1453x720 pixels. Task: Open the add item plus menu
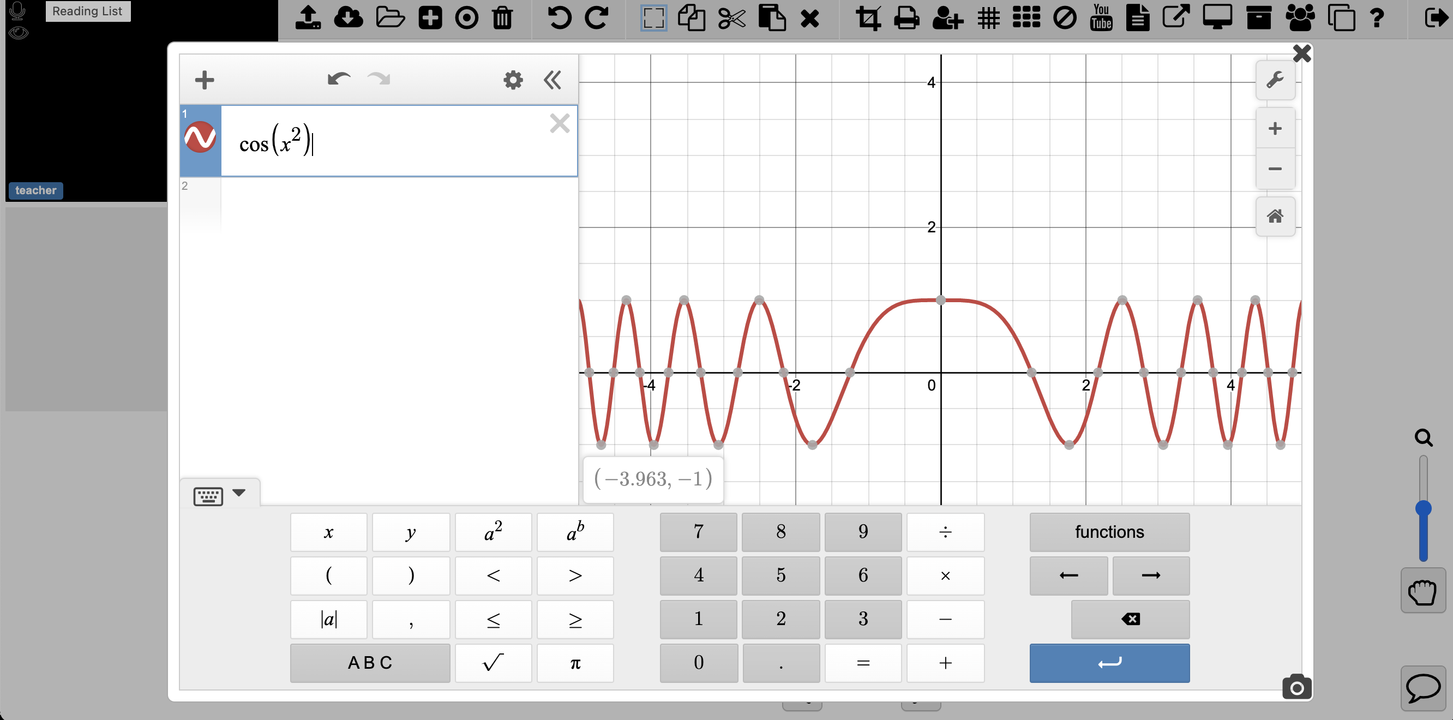(204, 80)
